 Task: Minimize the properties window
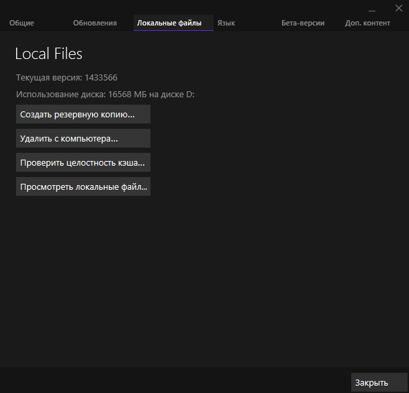click(x=372, y=9)
